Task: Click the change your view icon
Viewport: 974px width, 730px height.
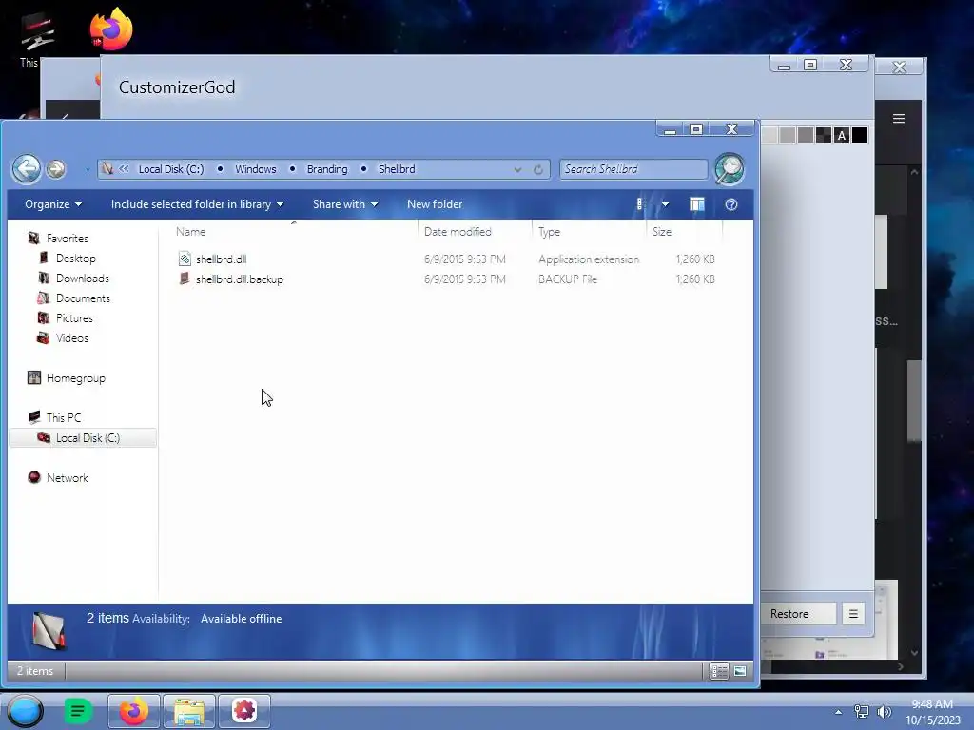Action: (640, 204)
